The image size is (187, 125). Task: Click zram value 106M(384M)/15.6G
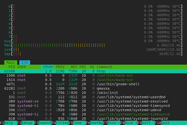click(163, 50)
